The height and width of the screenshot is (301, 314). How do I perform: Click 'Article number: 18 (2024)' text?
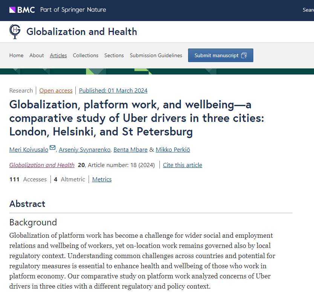click(121, 165)
